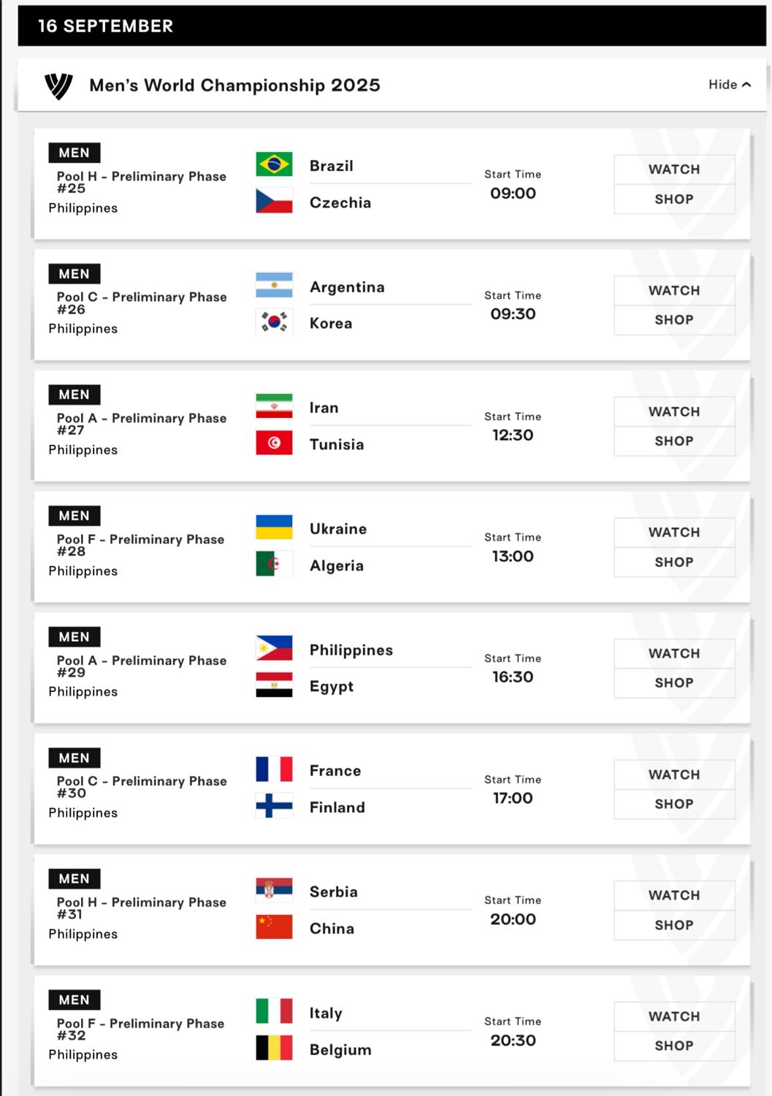Click the Philippines flag icon
Screen dimensions: 772x1096
pyautogui.click(x=274, y=648)
